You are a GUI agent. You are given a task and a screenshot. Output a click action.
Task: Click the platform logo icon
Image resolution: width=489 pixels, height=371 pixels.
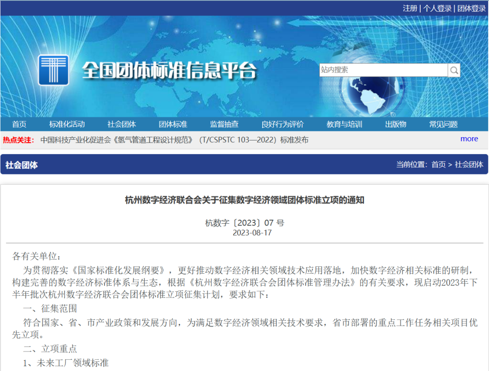pos(53,70)
